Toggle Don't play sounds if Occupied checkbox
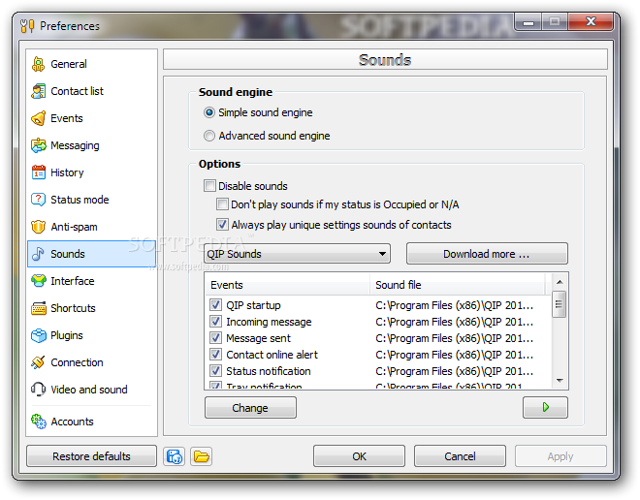 [x=222, y=204]
